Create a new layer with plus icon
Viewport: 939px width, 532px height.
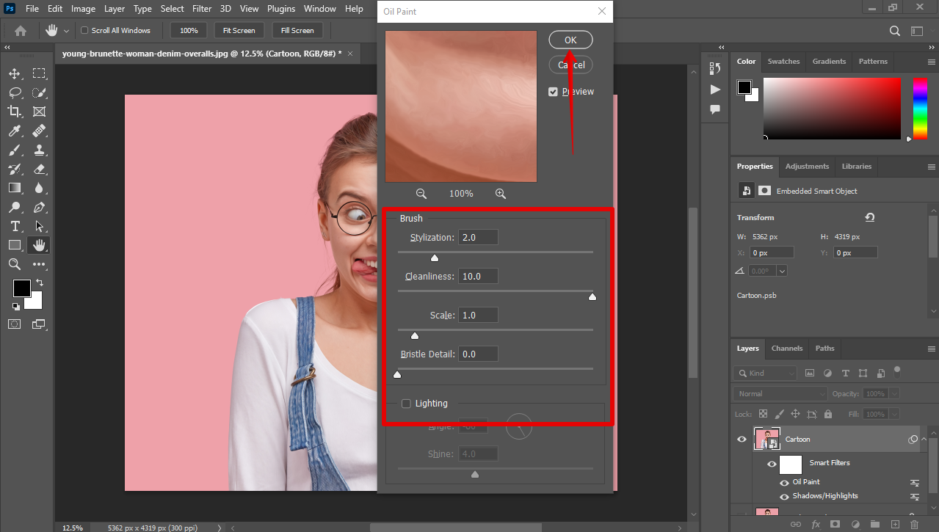tap(894, 525)
